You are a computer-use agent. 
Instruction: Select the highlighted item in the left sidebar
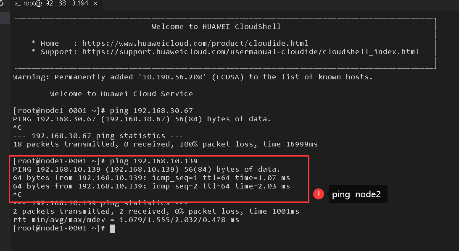coord(5,18)
